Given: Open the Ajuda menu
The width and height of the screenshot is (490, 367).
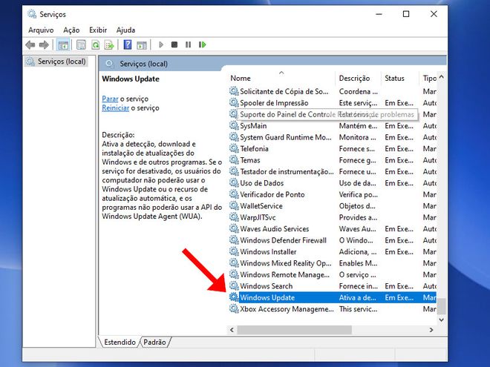Looking at the screenshot, I should point(125,30).
